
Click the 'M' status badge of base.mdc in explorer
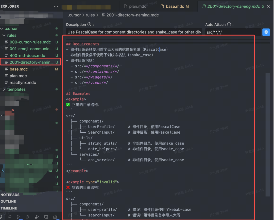pyautogui.click(x=56, y=69)
